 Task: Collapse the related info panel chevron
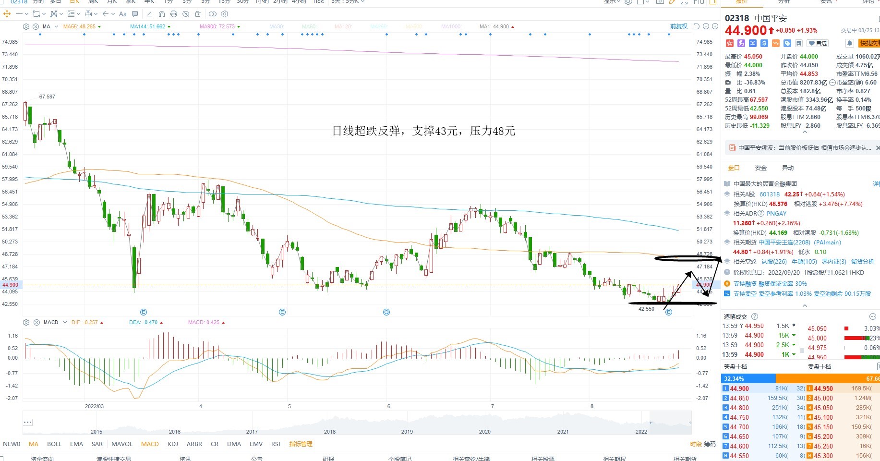coord(805,305)
